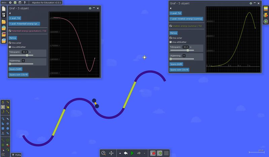This screenshot has height=157, width=269.
Task: Open the settings gear in top menu
Action: click(10, 2)
